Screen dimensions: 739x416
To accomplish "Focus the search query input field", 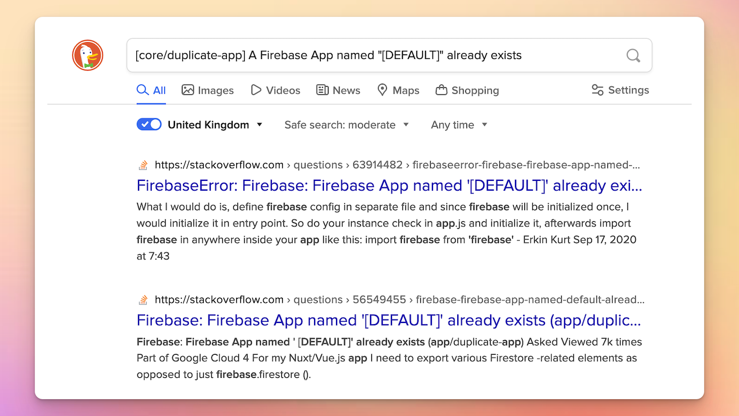I will pos(375,55).
